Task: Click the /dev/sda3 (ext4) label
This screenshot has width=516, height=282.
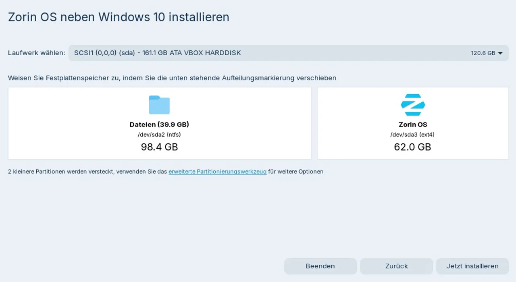Action: [413, 135]
